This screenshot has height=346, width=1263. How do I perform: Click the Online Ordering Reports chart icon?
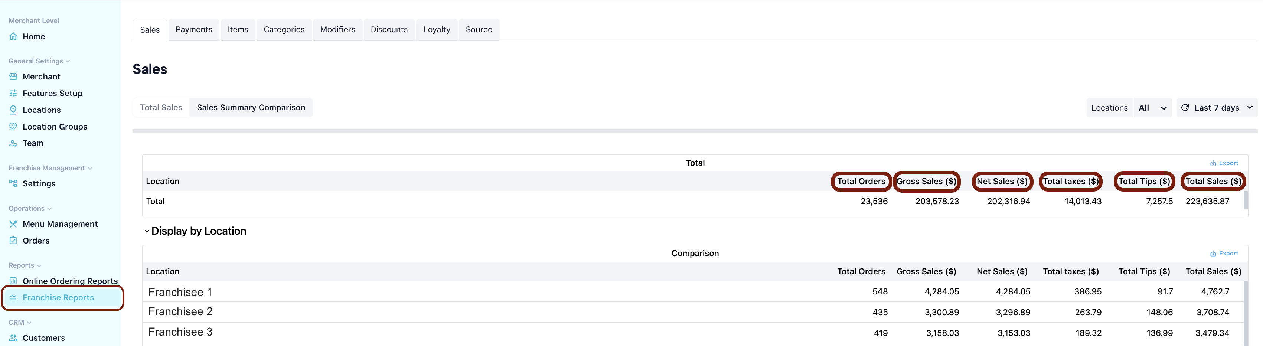13,281
